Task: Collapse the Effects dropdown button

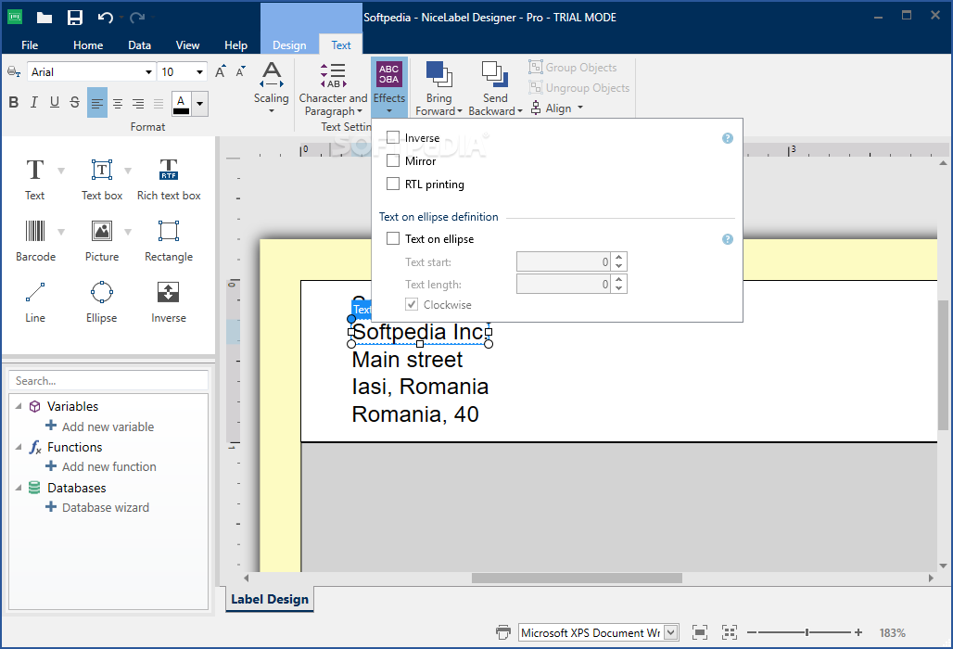Action: coord(389,87)
